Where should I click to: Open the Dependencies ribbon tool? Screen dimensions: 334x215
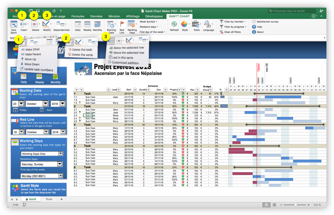61,24
